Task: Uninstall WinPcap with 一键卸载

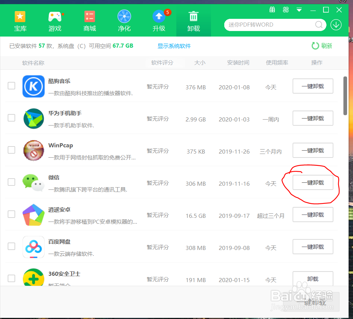Action: [313, 150]
